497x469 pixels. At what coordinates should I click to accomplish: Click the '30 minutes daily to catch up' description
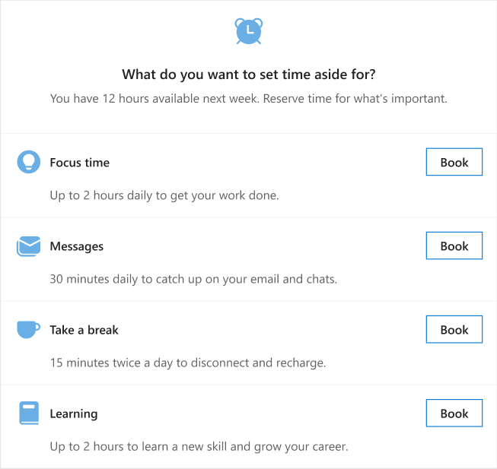point(193,279)
